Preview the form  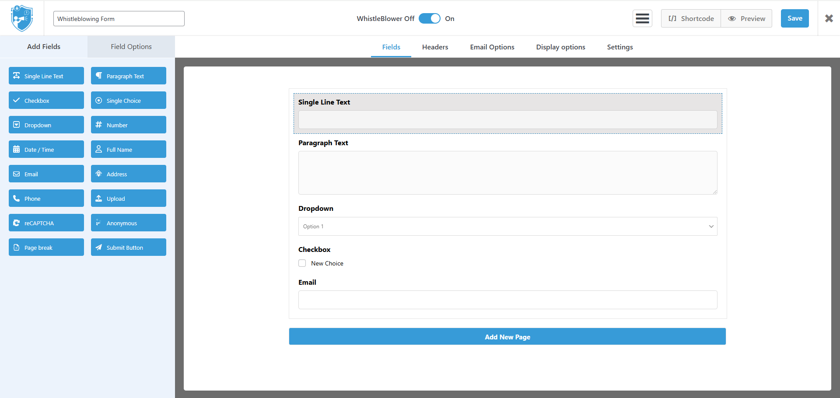coord(747,18)
